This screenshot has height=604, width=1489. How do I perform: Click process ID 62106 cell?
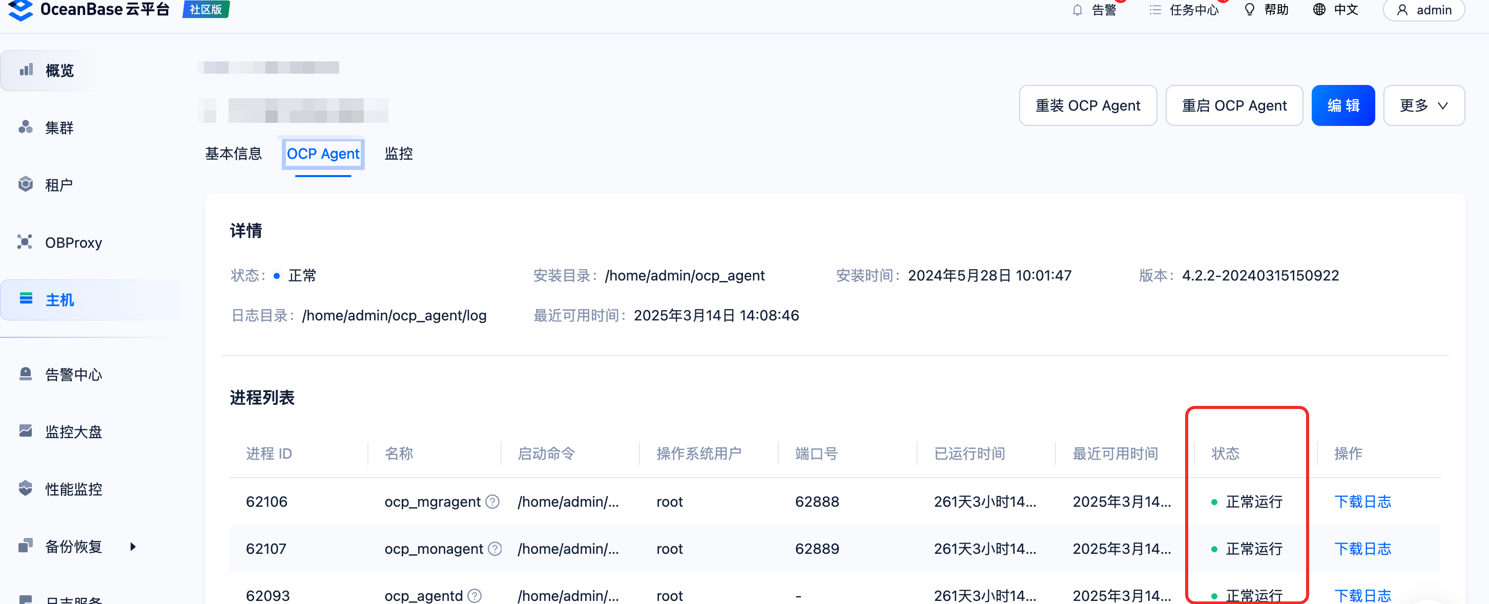[266, 502]
